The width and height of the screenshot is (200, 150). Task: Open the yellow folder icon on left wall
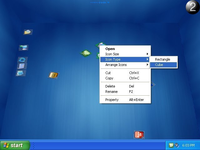pyautogui.click(x=28, y=32)
